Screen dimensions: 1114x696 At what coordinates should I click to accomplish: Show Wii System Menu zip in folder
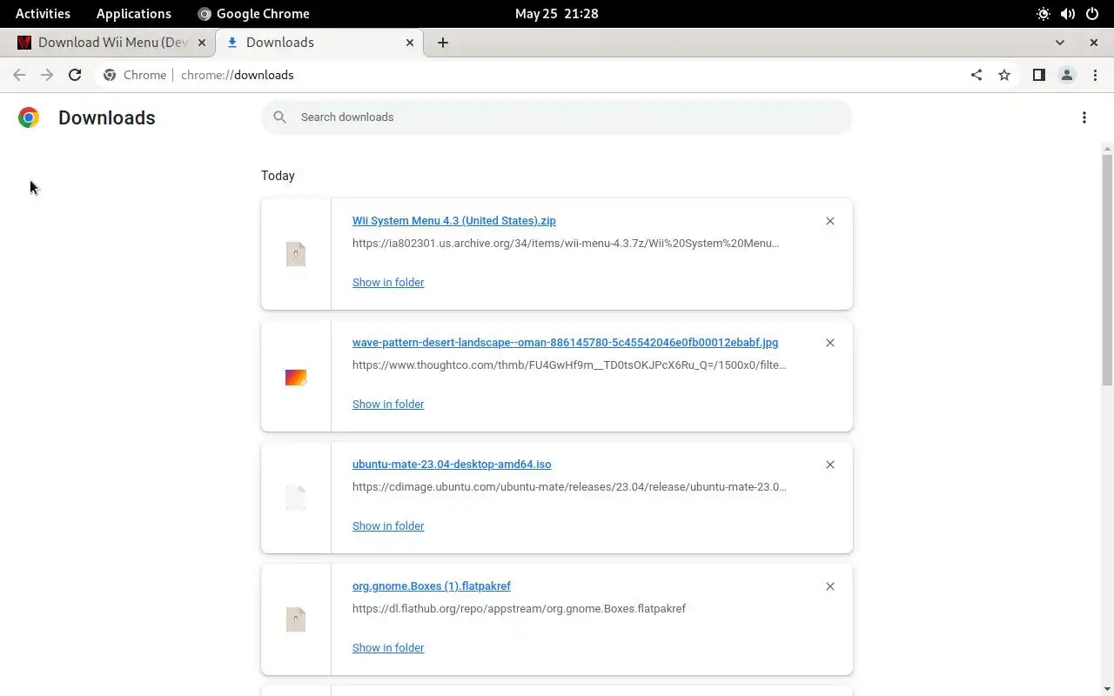(x=388, y=283)
